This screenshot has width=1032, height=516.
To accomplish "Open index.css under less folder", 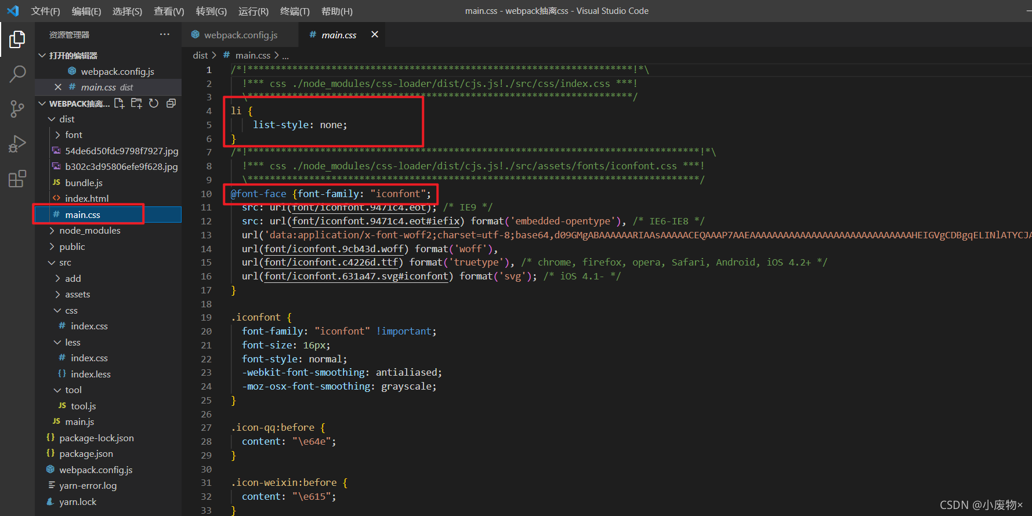I will (108, 358).
